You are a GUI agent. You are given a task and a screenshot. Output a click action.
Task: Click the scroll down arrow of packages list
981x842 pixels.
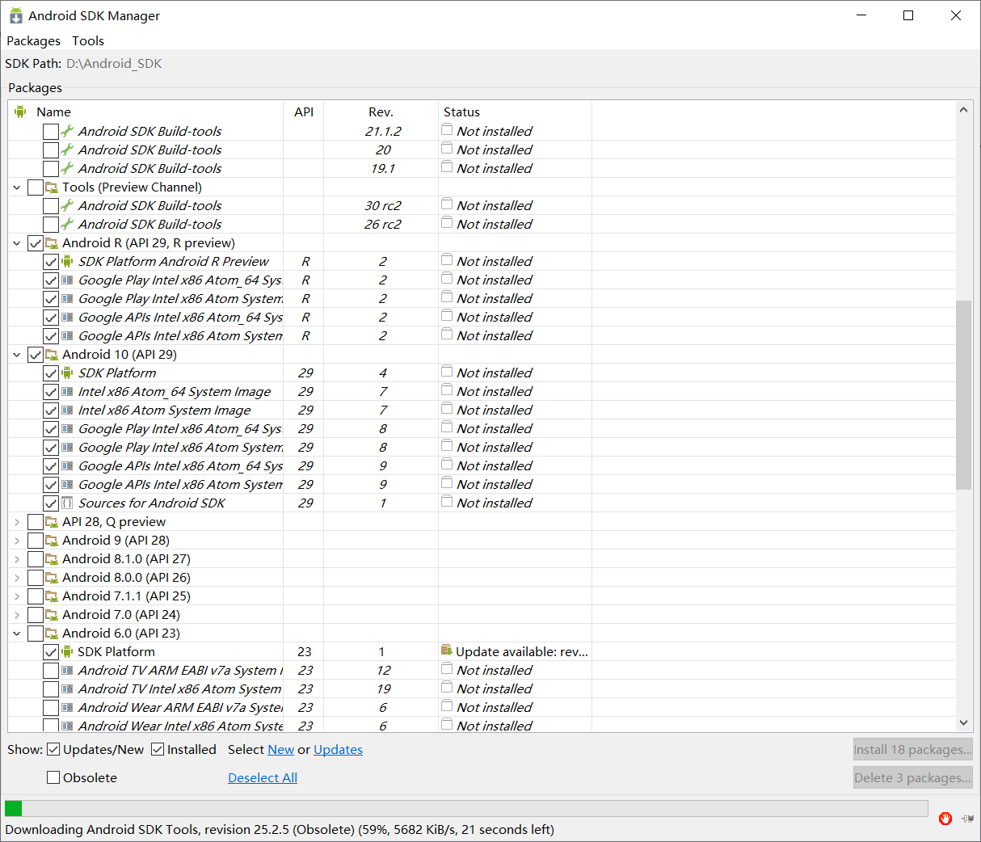click(x=963, y=723)
